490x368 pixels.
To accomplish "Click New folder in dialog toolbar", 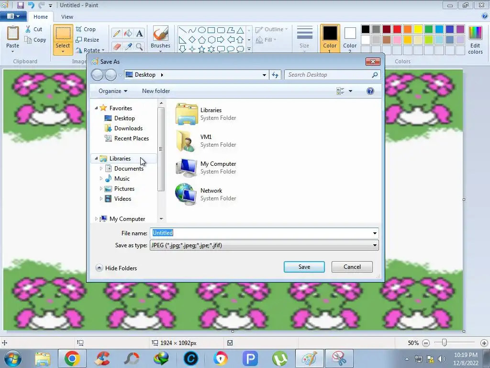I will coord(156,91).
